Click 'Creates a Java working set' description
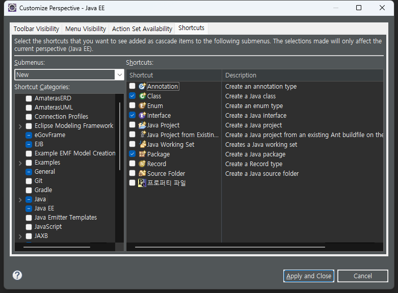The height and width of the screenshot is (293, 398). pyautogui.click(x=261, y=145)
